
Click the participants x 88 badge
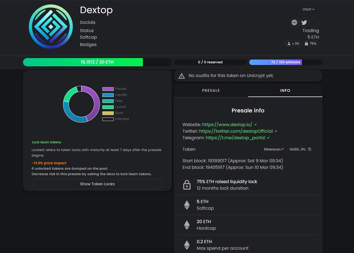click(x=292, y=44)
